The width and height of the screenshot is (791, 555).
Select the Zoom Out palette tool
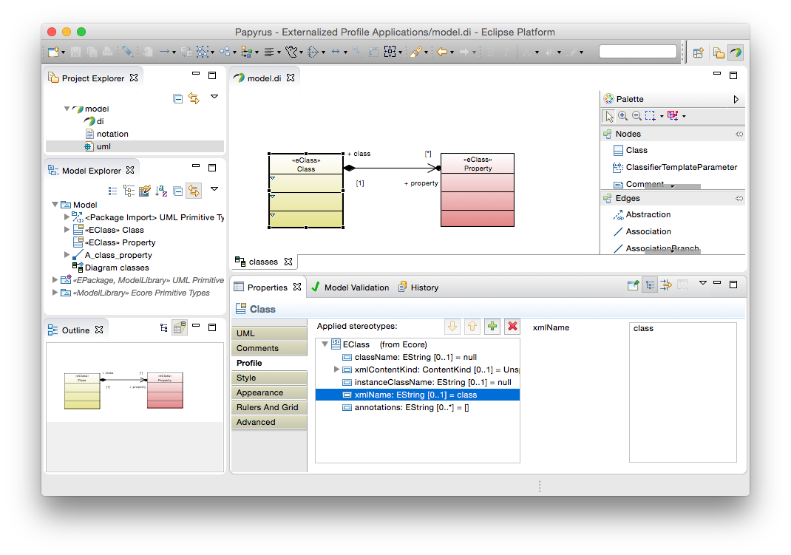(x=636, y=116)
